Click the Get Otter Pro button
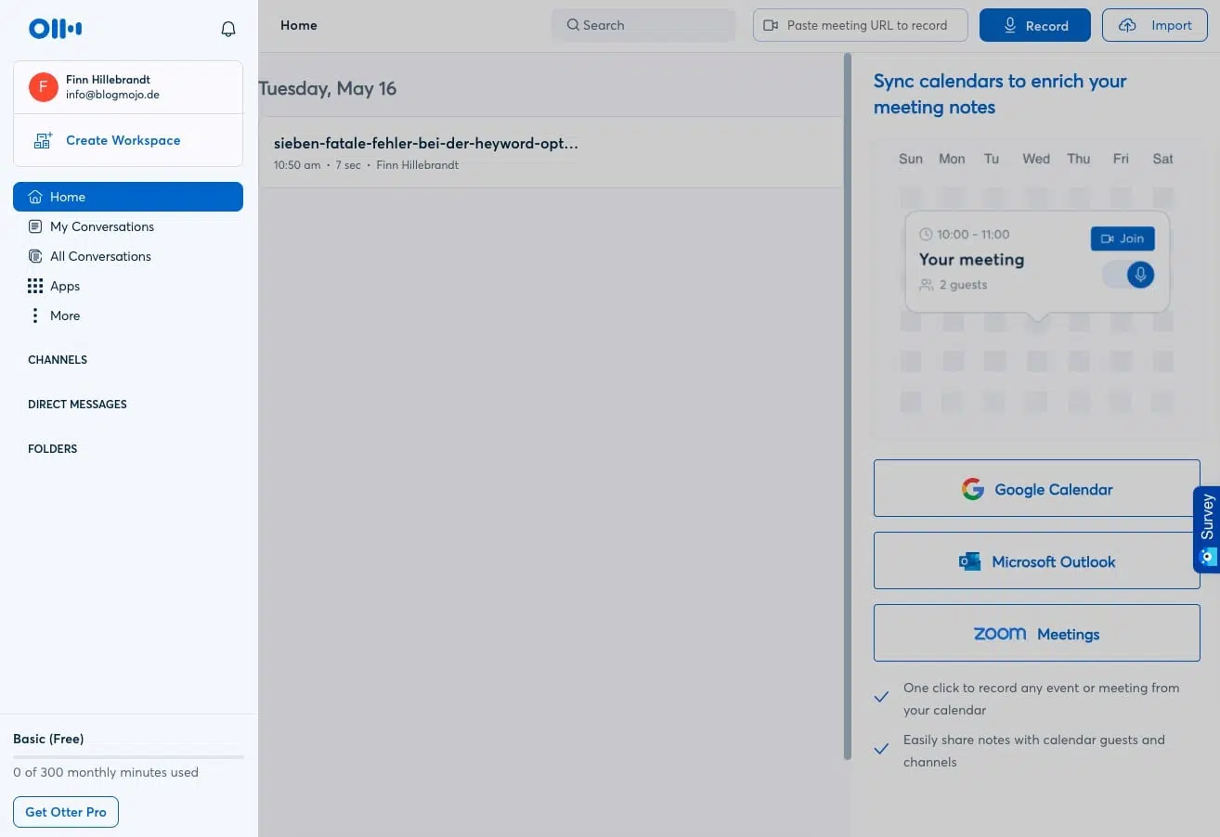Image resolution: width=1220 pixels, height=837 pixels. click(x=65, y=811)
